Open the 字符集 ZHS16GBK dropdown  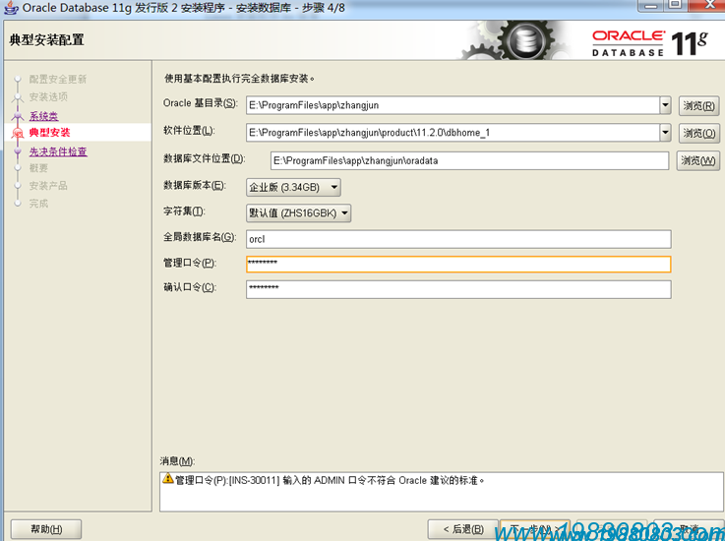tap(298, 213)
